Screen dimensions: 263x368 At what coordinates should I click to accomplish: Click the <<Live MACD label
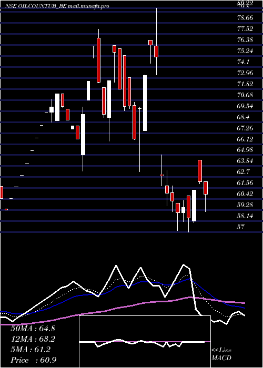point(221,354)
